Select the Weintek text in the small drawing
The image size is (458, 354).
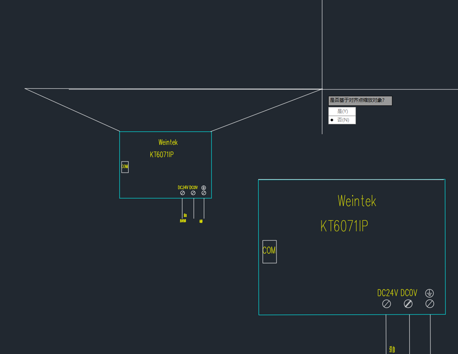[x=168, y=142]
